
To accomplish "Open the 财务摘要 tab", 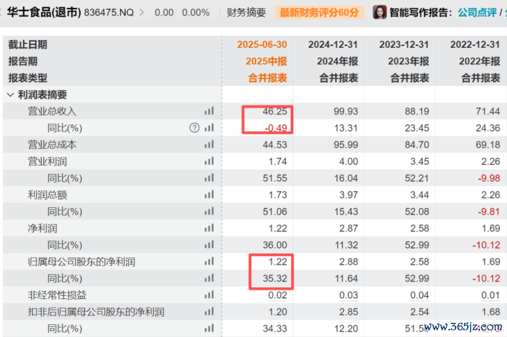I will click(x=246, y=13).
